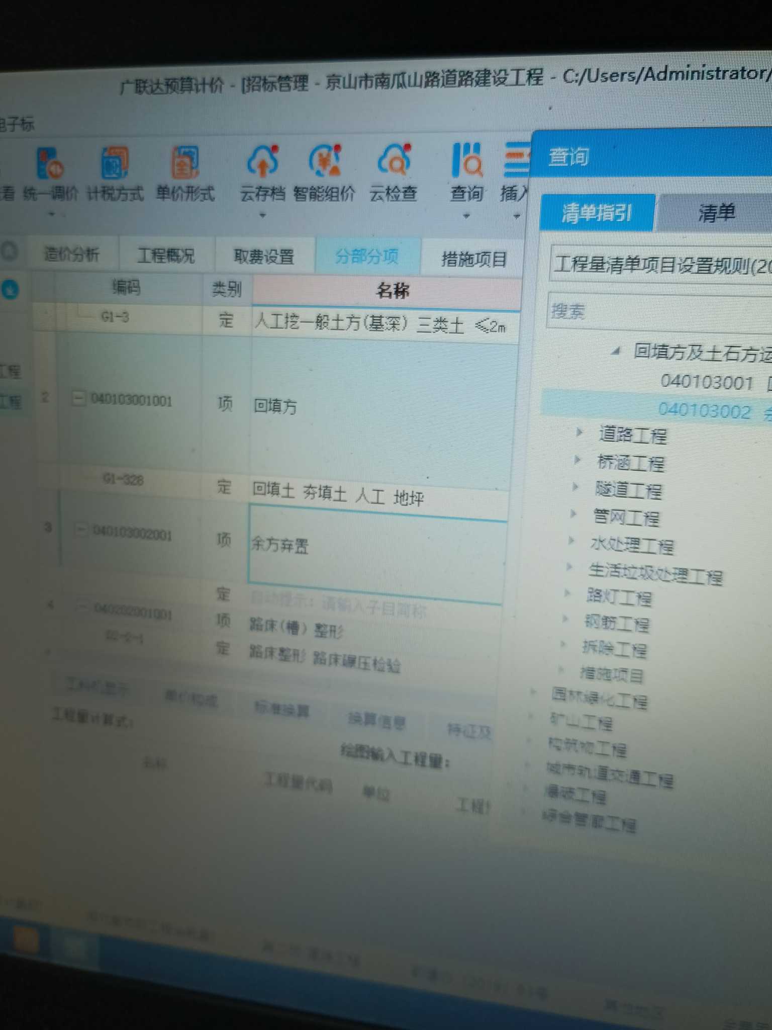This screenshot has width=772, height=1030.
Task: Switch to the 清单 tab in 查询 dialog
Action: 716,213
